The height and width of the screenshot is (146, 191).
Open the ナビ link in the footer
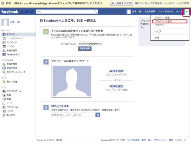pos(185,140)
